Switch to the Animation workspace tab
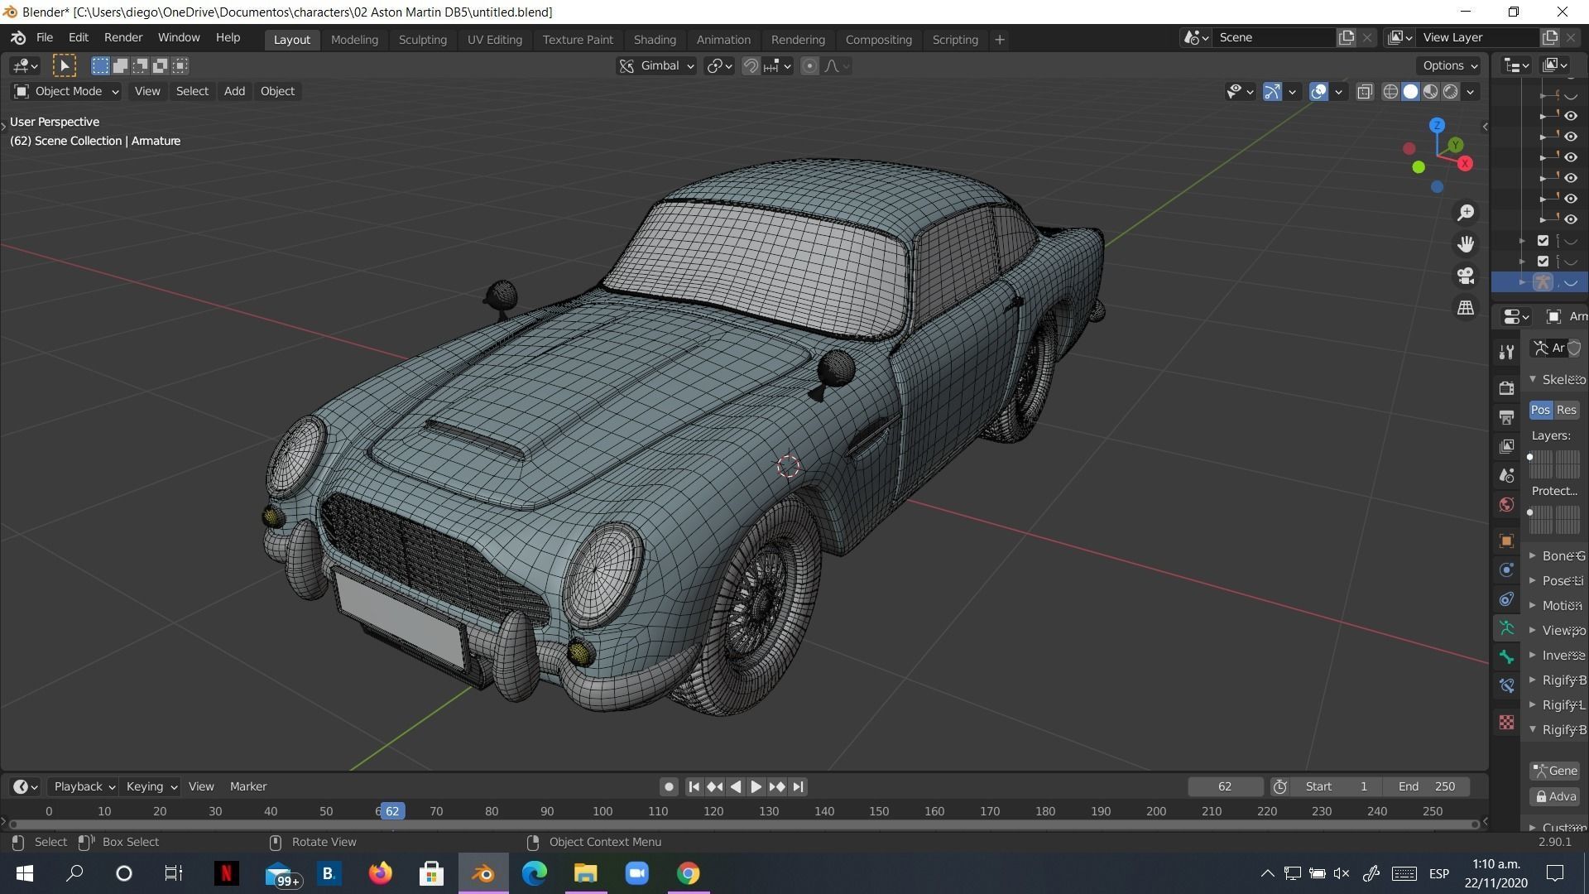 723,40
